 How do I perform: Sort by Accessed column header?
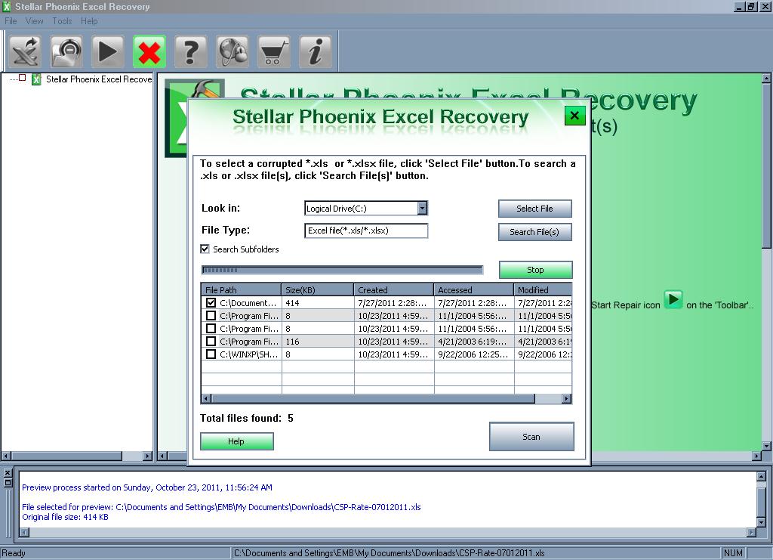tap(473, 289)
